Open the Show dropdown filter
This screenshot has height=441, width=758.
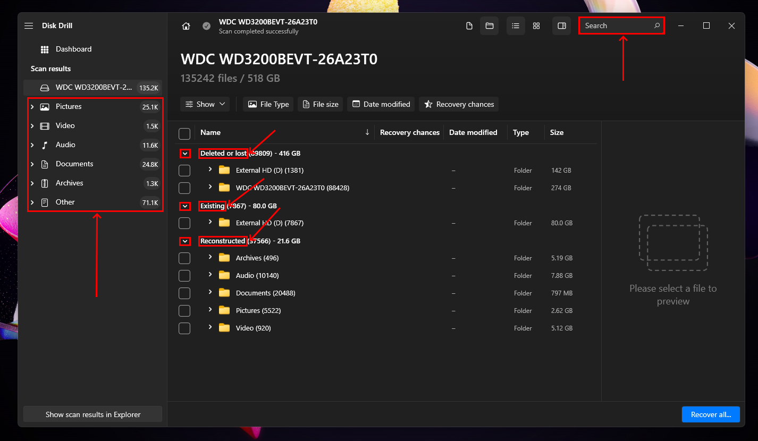coord(205,104)
